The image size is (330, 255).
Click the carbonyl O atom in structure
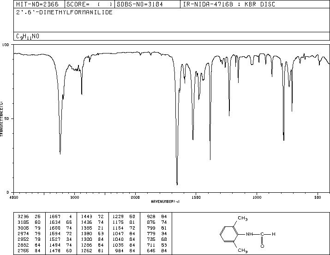(x=262, y=246)
